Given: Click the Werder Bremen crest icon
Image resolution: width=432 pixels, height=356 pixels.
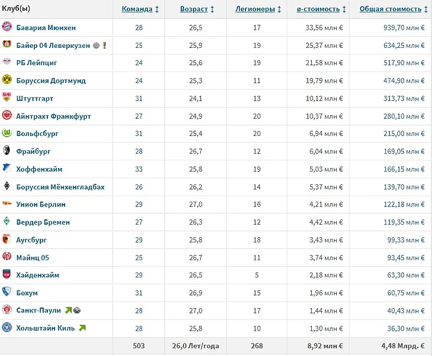Looking at the screenshot, I should (x=7, y=222).
